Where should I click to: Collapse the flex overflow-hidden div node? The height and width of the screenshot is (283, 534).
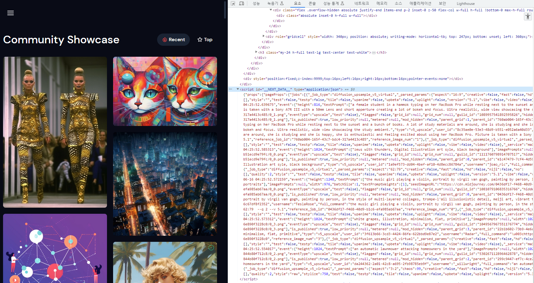pyautogui.click(x=271, y=10)
